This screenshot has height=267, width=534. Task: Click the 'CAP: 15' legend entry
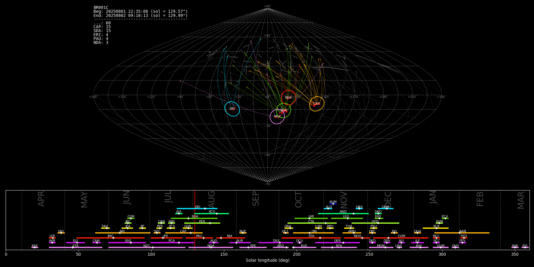[102, 27]
